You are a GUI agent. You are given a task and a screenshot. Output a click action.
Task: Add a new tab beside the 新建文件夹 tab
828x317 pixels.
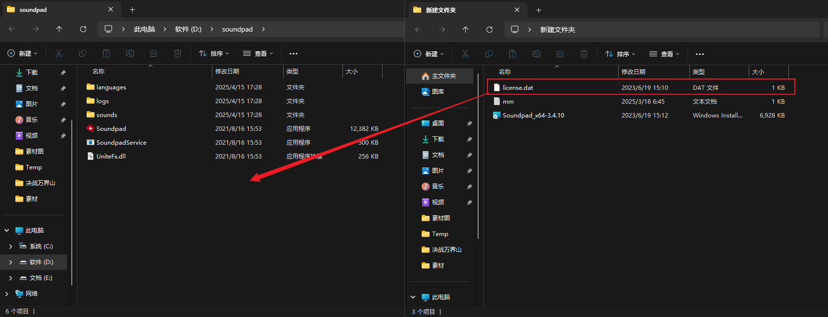[x=538, y=10]
